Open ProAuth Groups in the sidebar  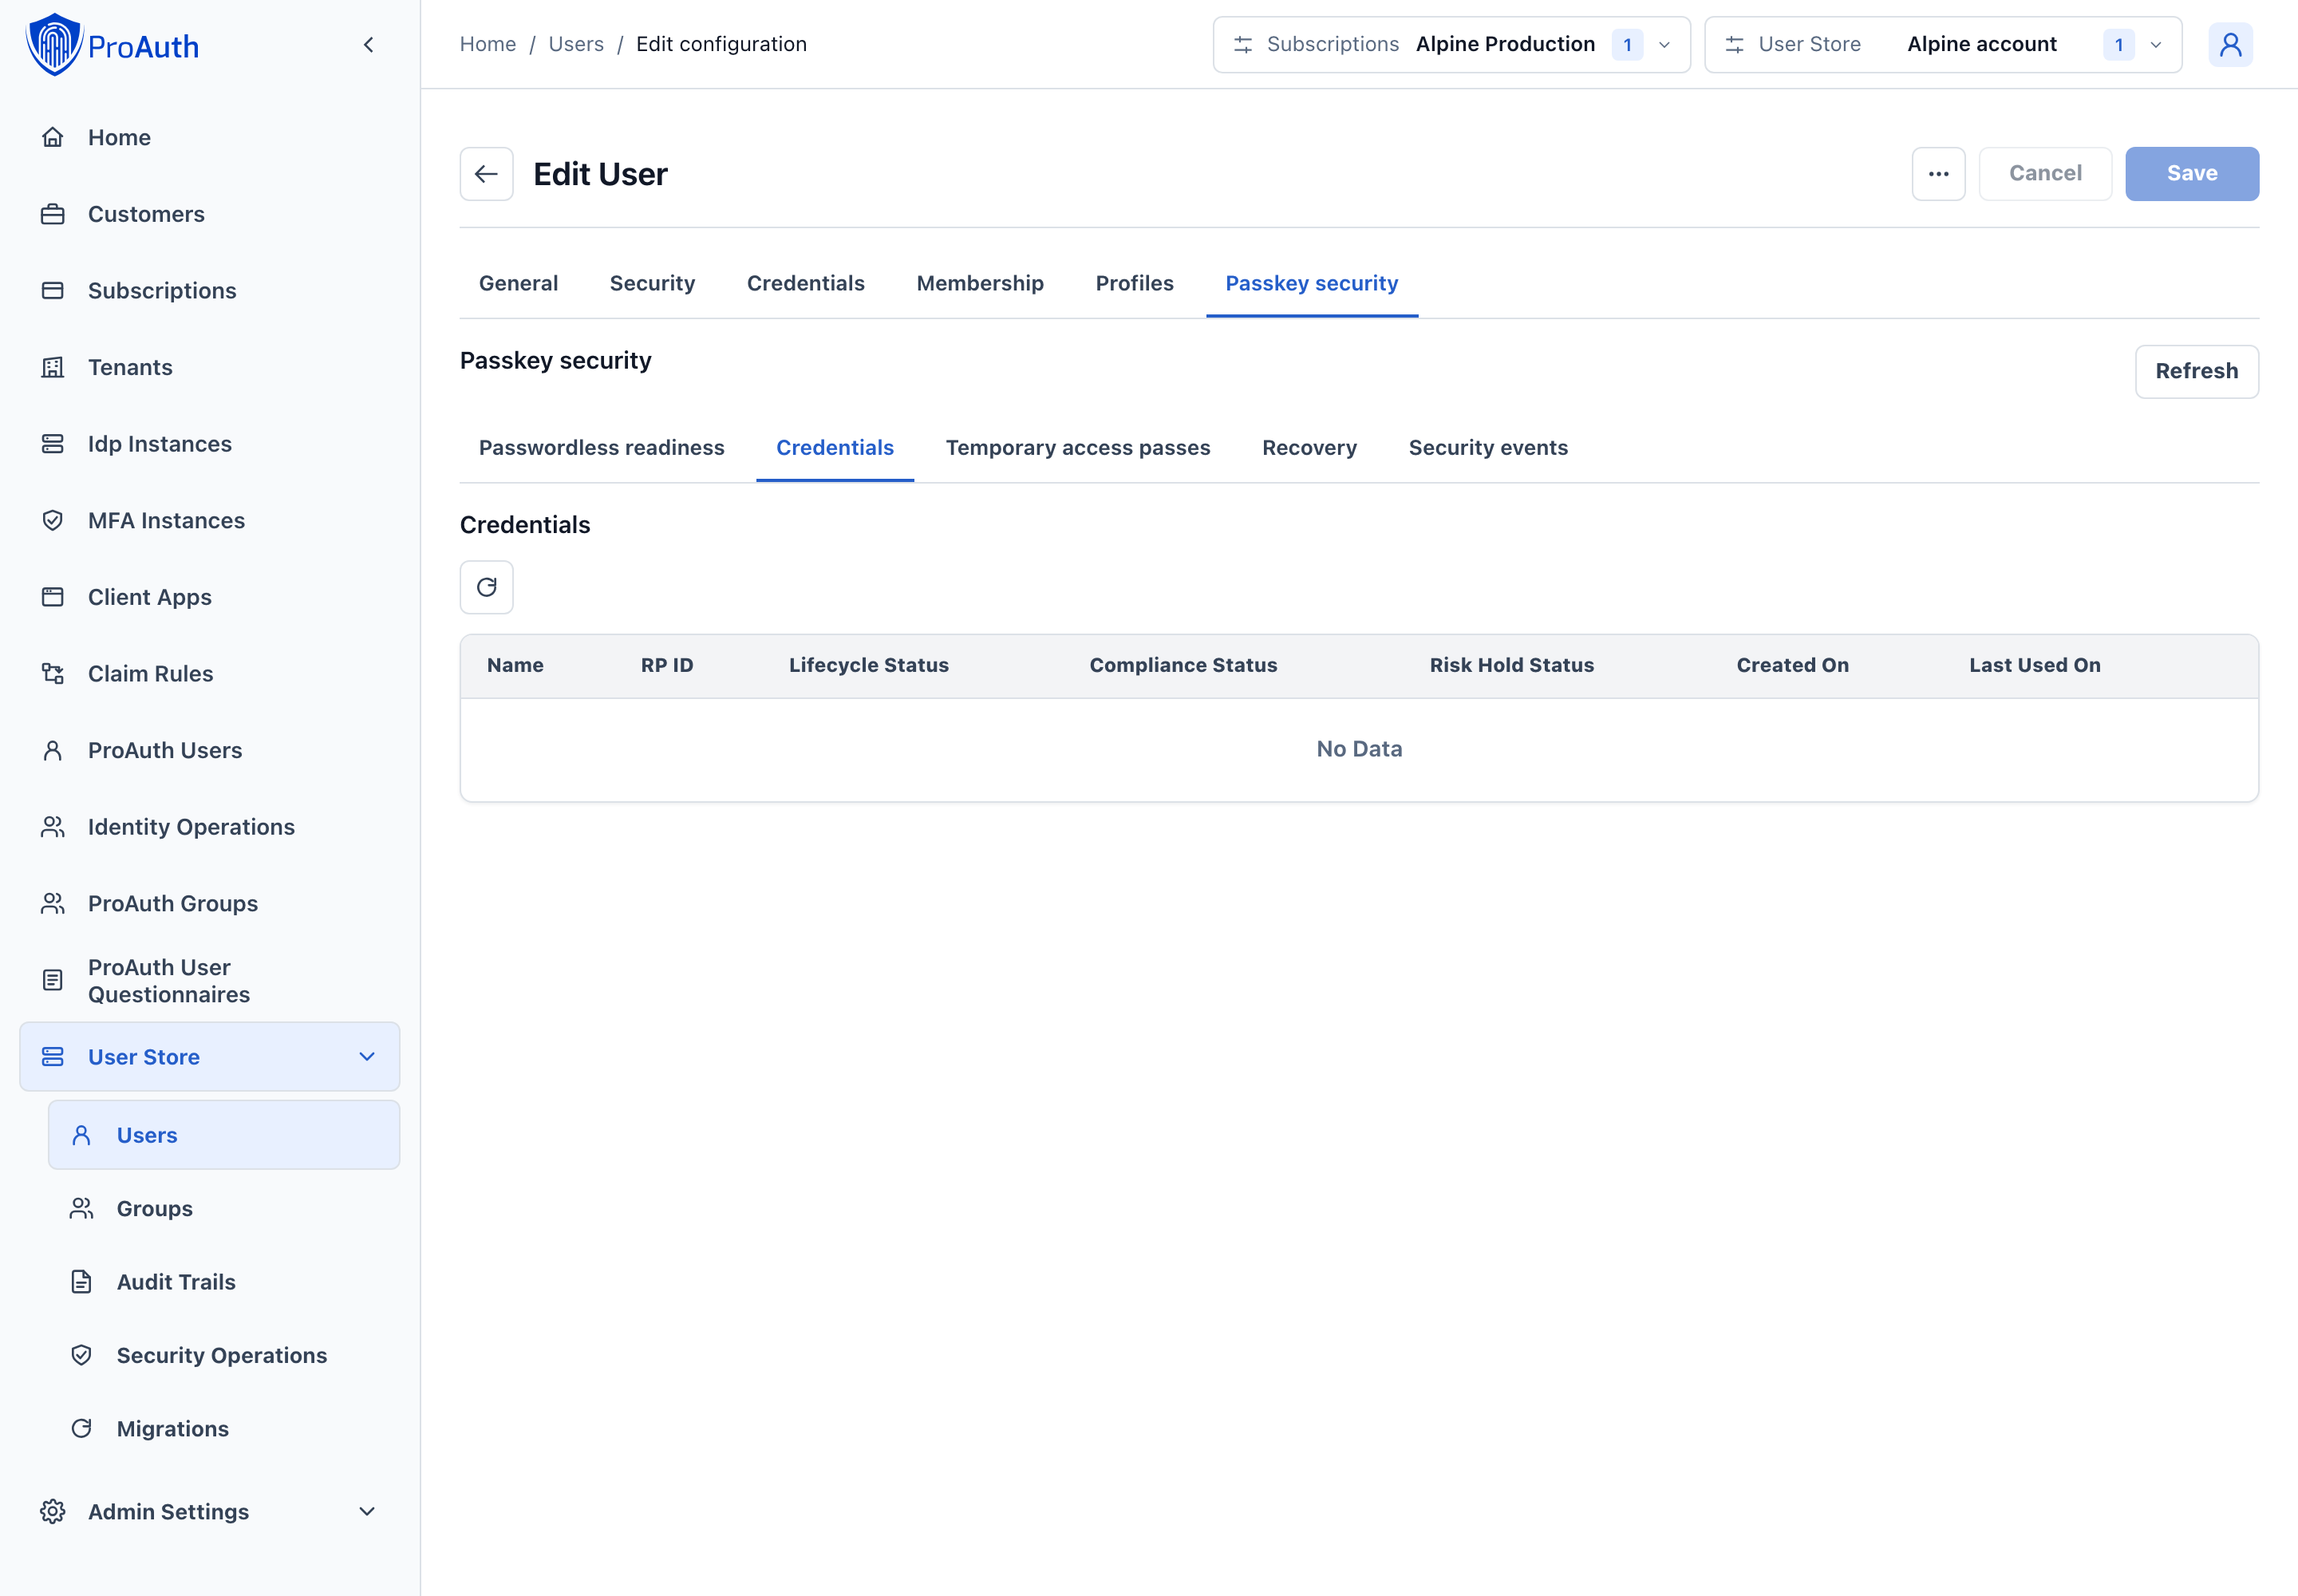point(210,904)
